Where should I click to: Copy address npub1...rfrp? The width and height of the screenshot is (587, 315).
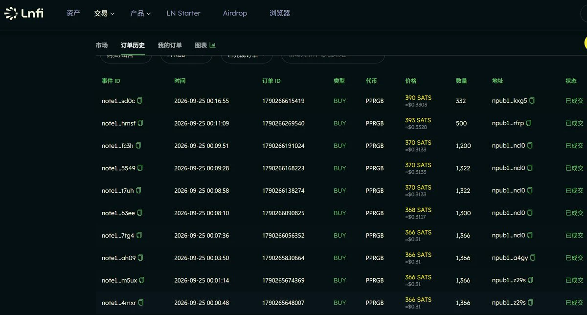pyautogui.click(x=528, y=123)
